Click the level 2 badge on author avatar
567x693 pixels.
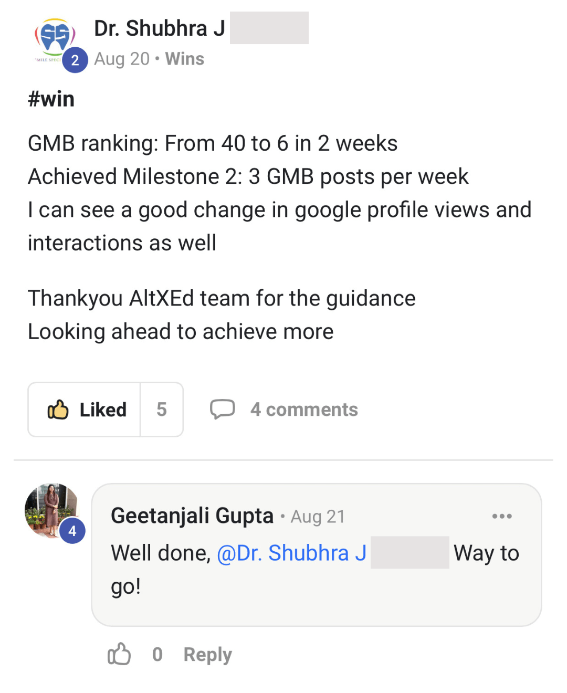[75, 60]
